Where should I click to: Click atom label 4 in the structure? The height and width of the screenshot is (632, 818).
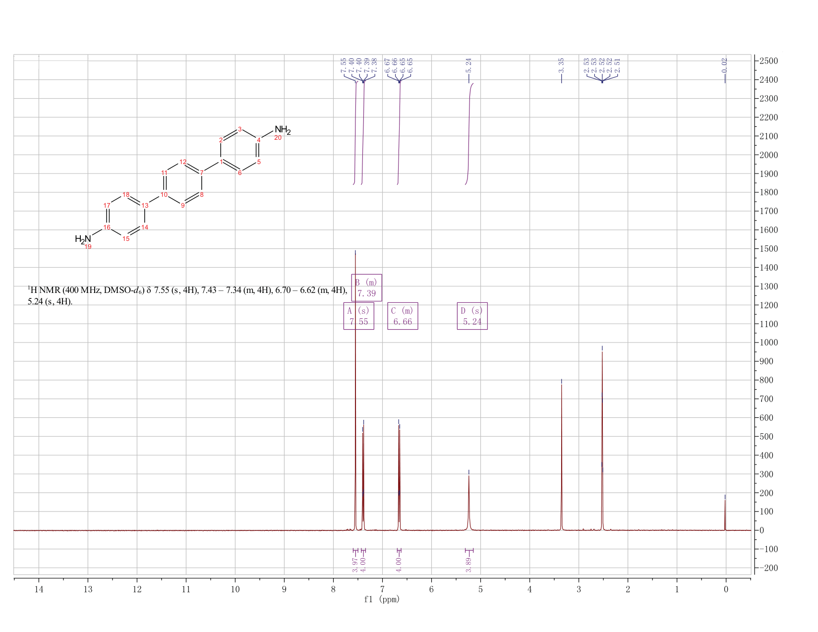point(258,140)
